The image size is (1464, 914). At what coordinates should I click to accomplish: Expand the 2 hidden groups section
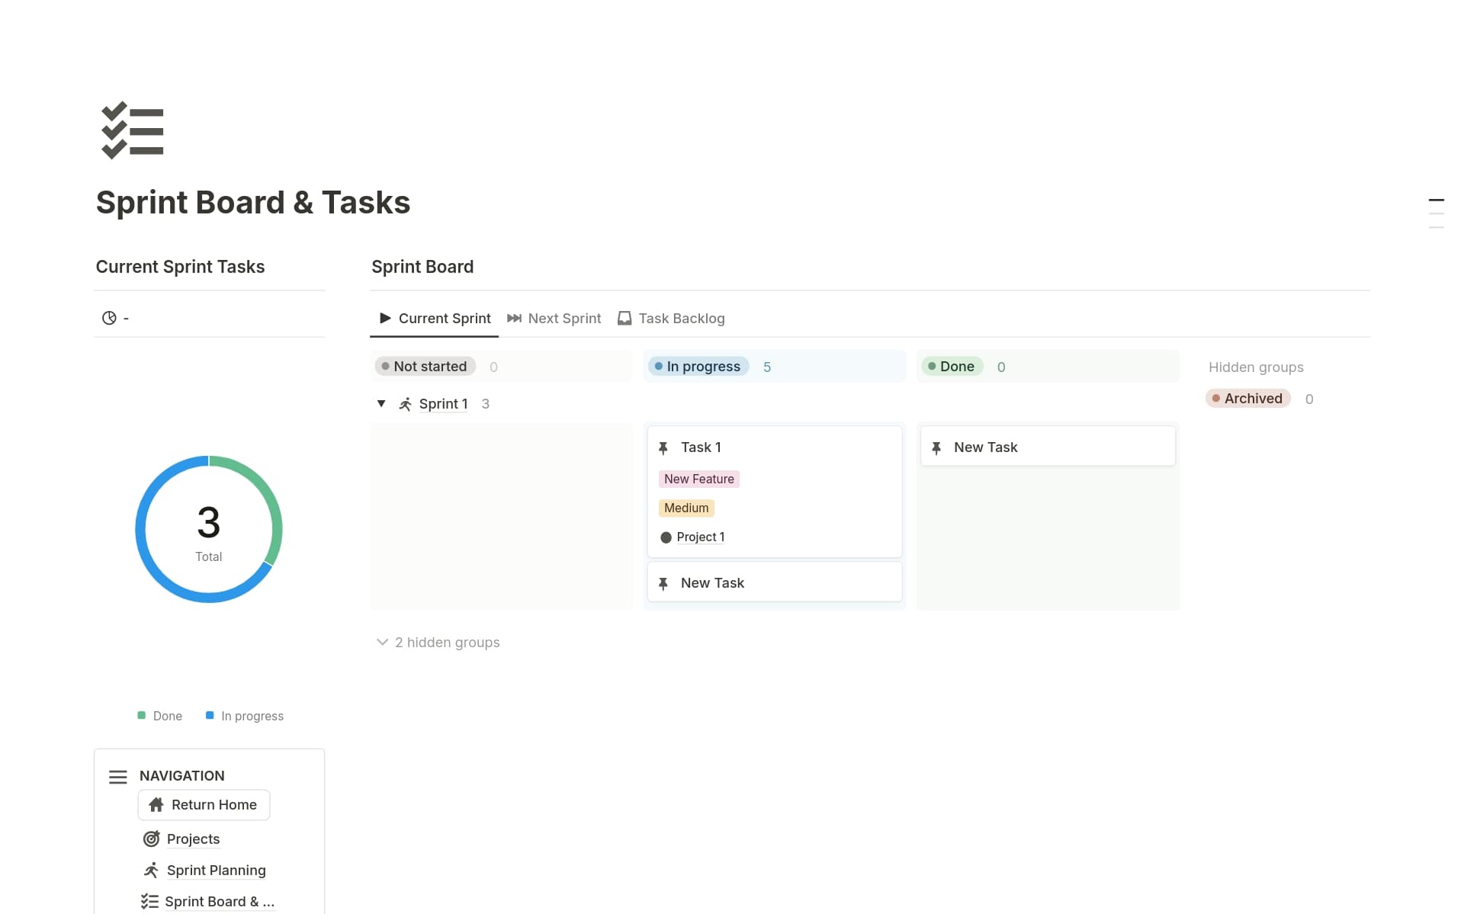pos(447,643)
